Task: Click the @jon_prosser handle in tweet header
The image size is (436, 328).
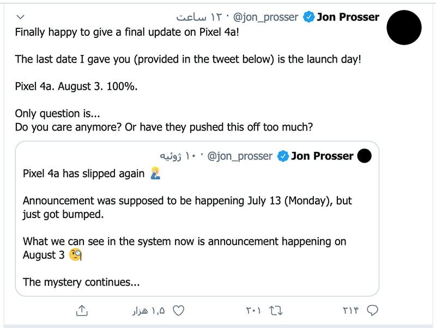Action: [266, 17]
